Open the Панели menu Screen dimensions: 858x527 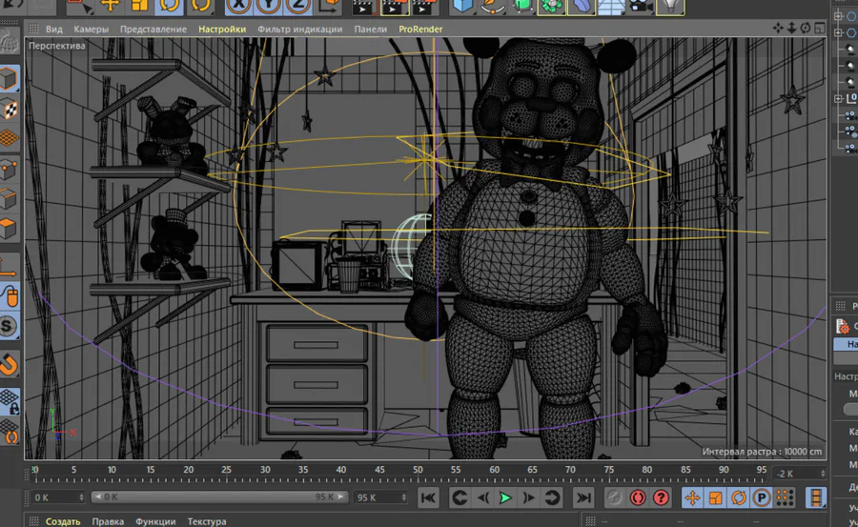(371, 29)
